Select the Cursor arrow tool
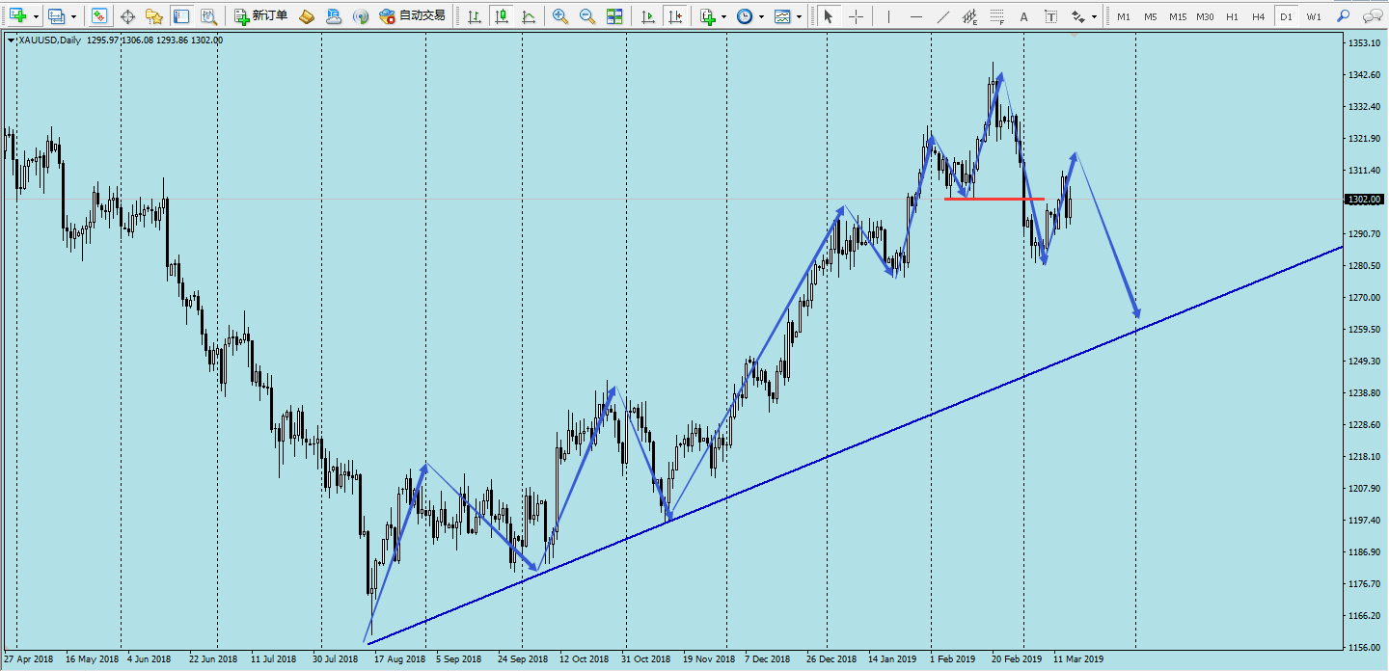The height and width of the screenshot is (671, 1389). coord(829,16)
